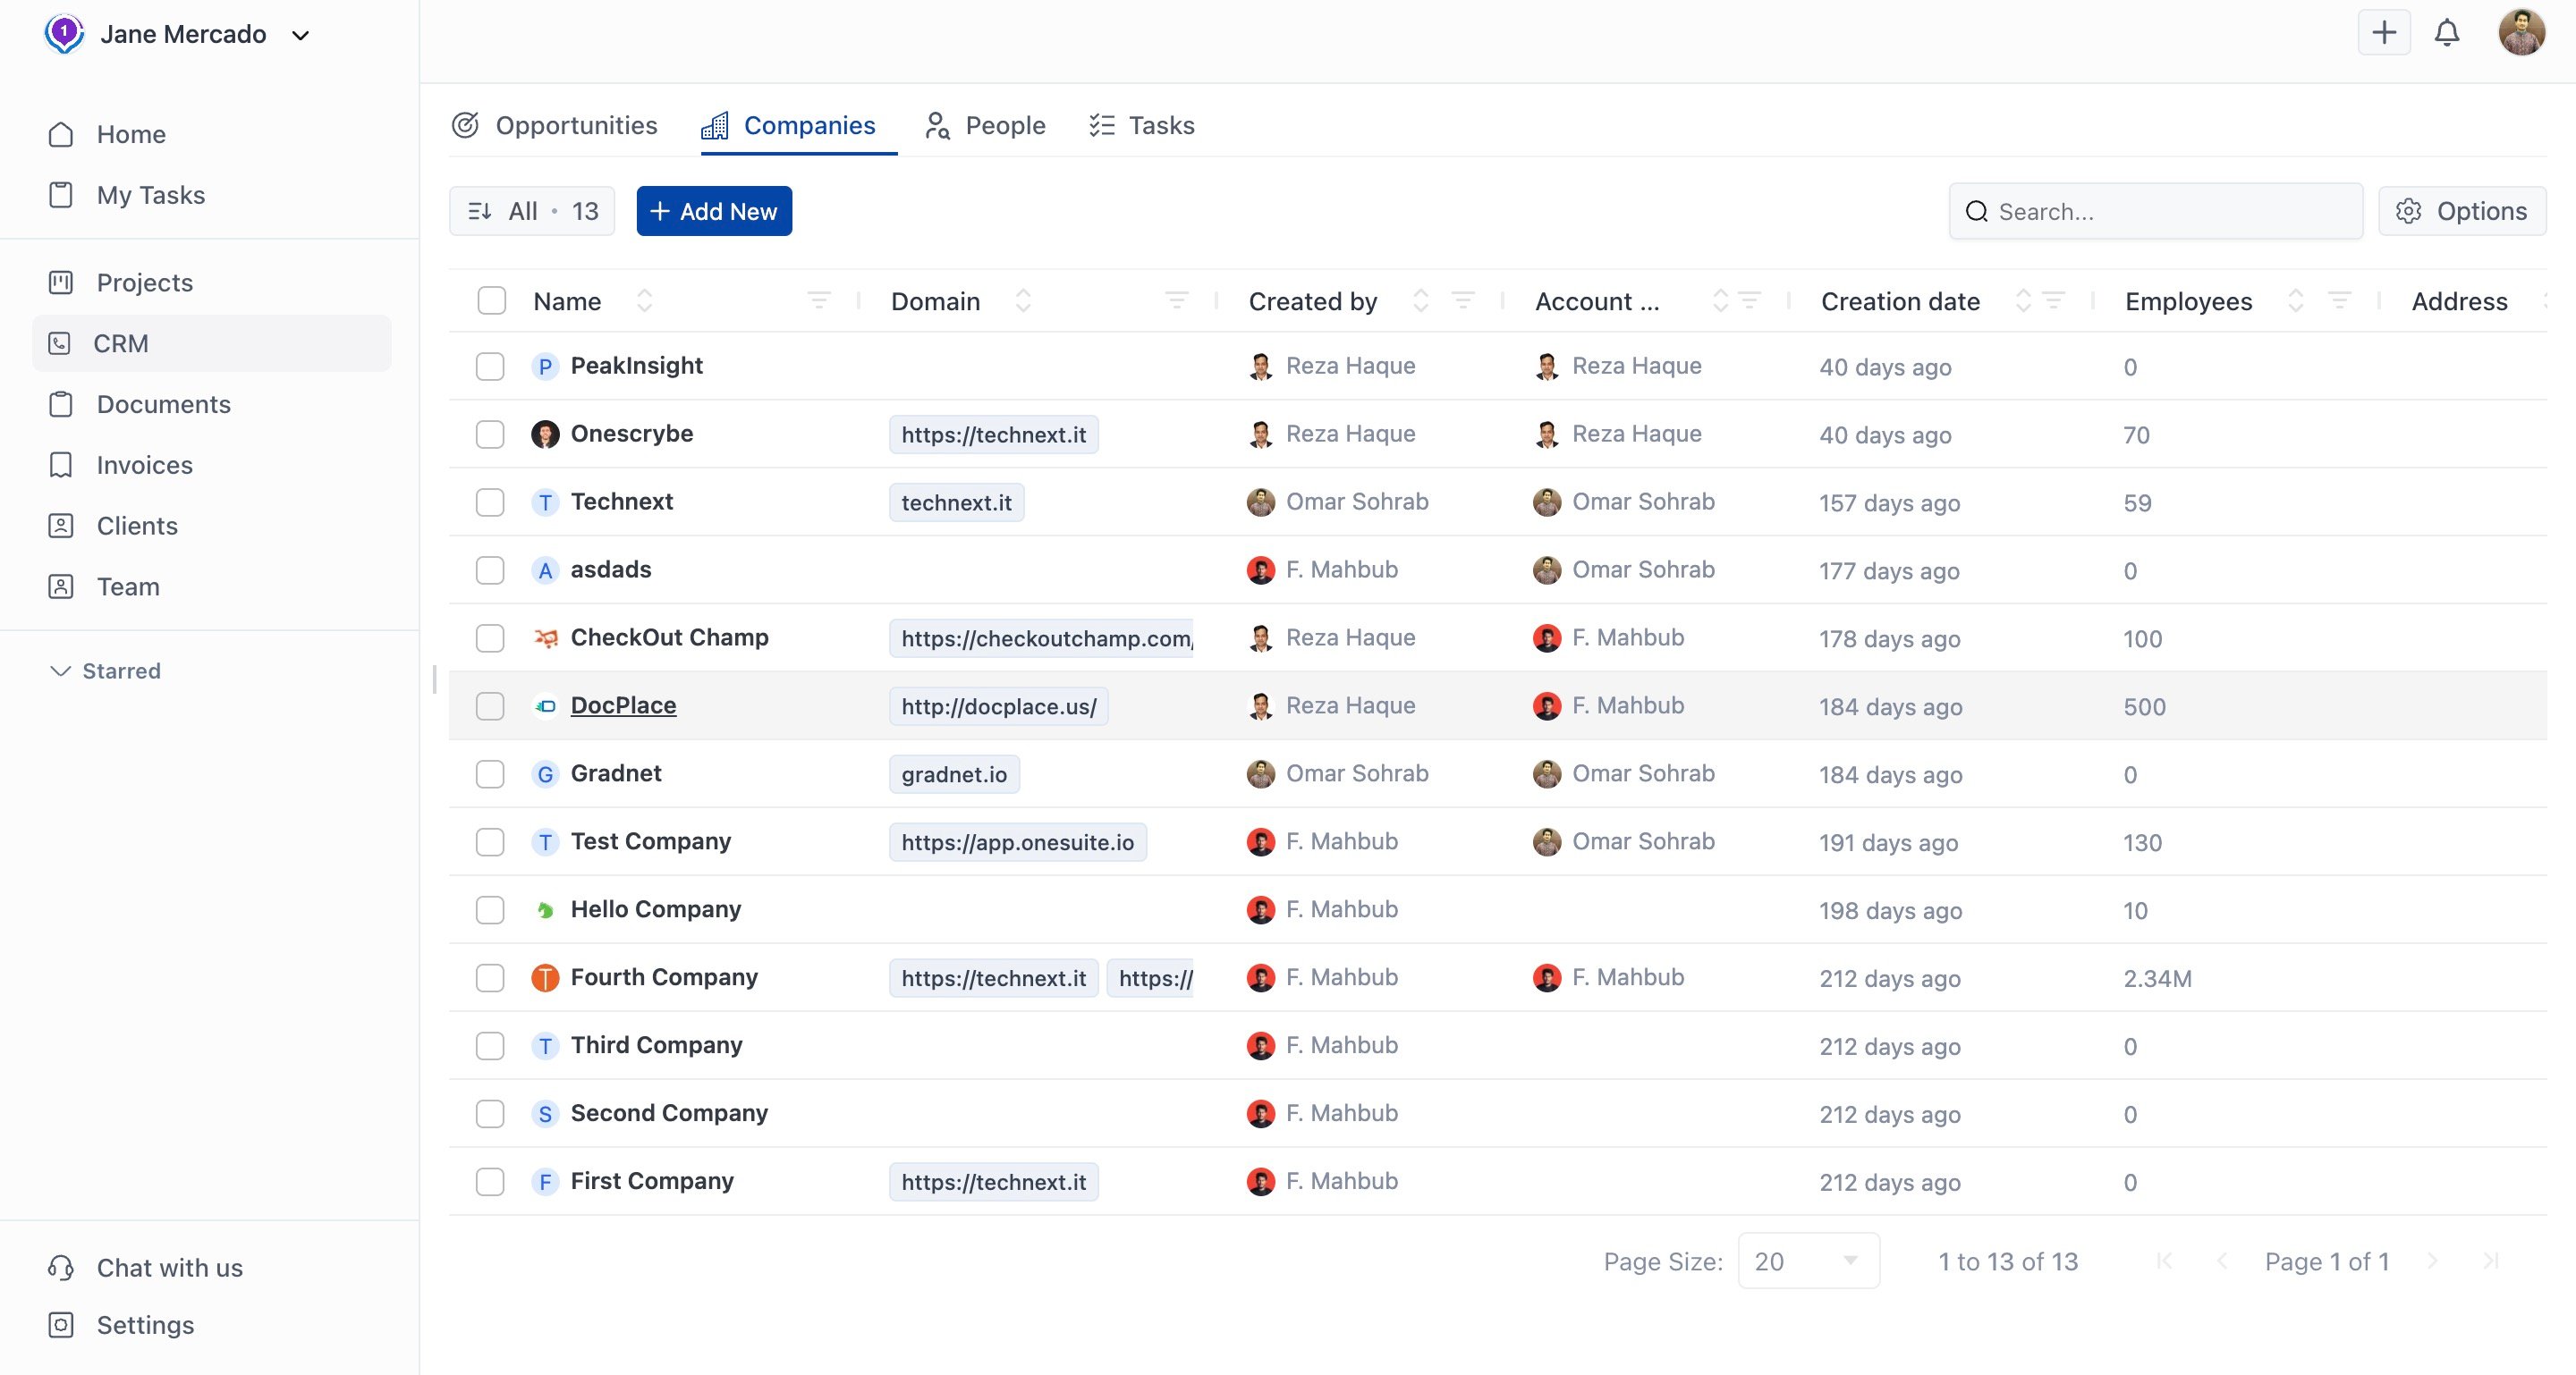2576x1375 pixels.
Task: Open the Page Size dropdown
Action: pyautogui.click(x=1808, y=1261)
